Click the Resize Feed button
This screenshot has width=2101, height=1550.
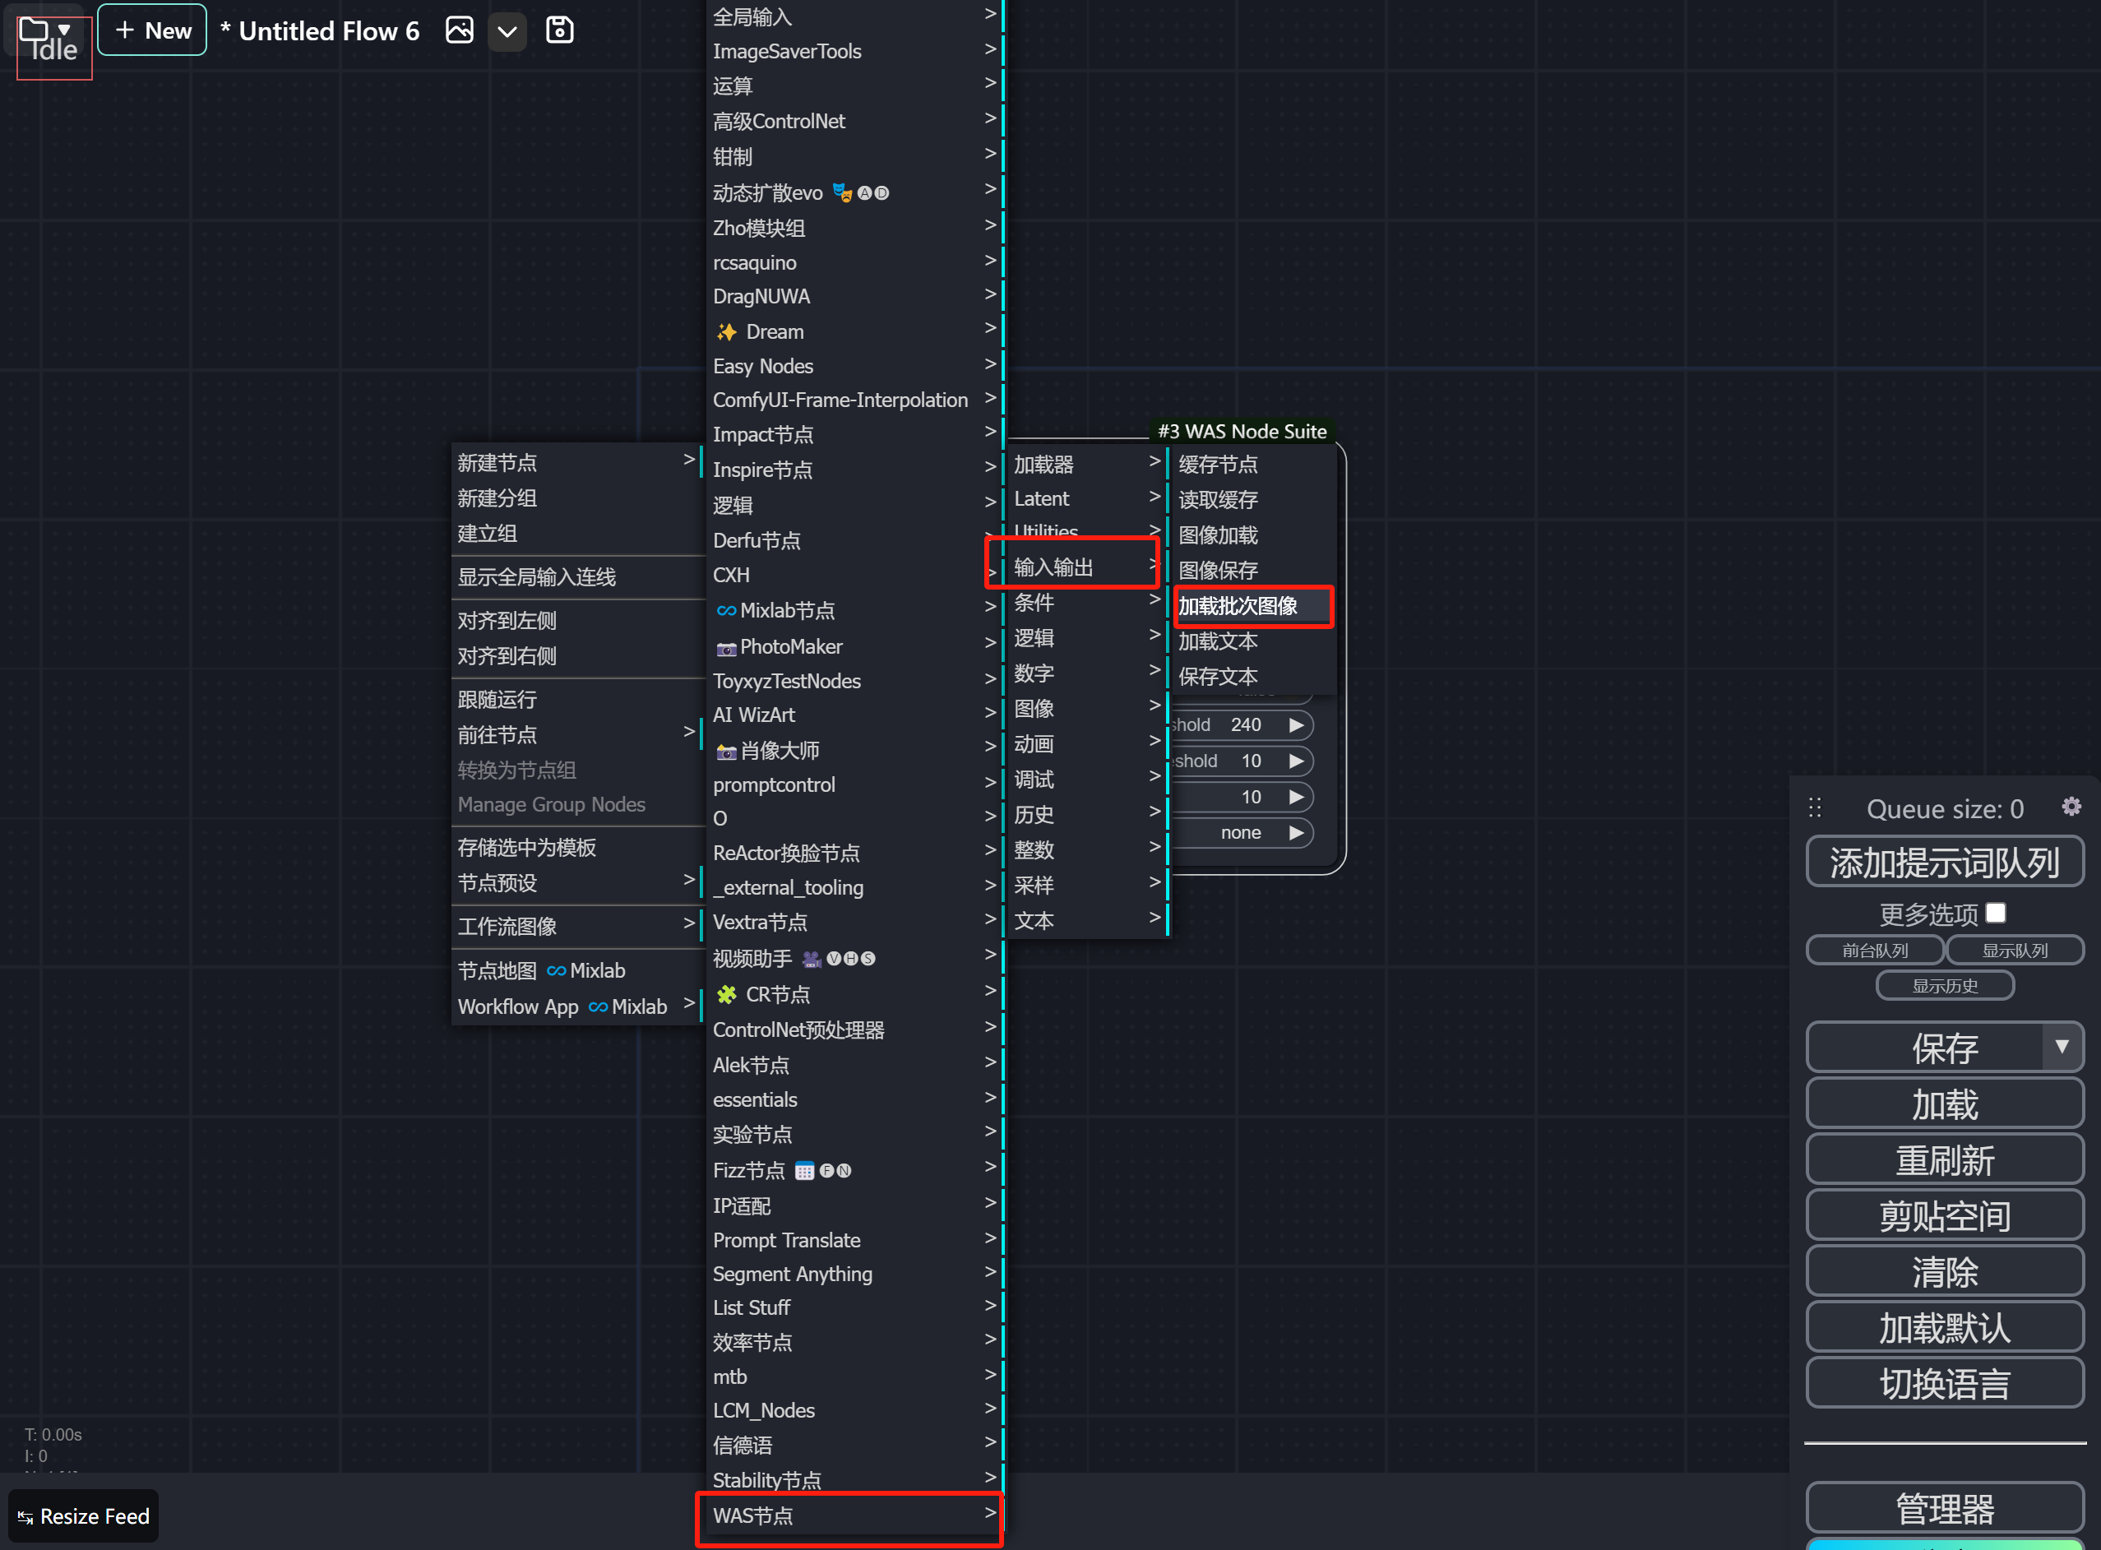84,1516
